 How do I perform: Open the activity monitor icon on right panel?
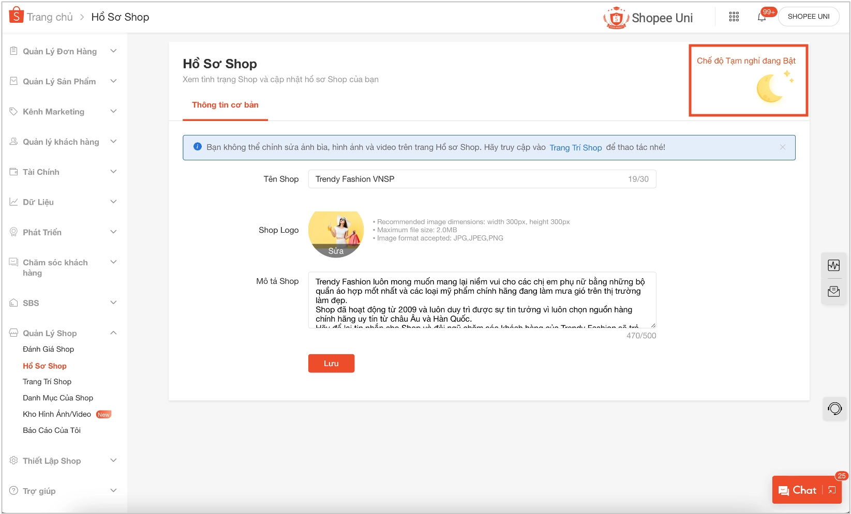click(833, 265)
